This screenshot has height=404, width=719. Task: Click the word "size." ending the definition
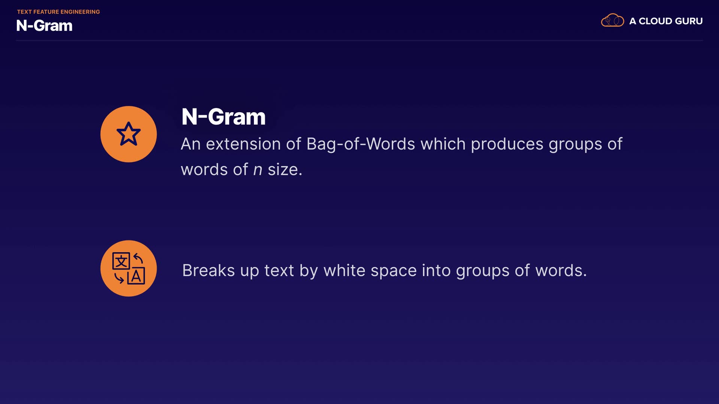click(x=285, y=170)
